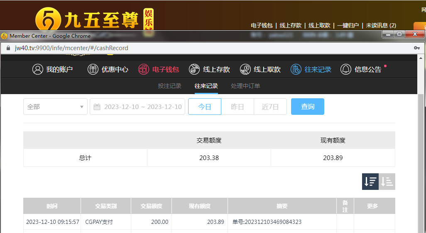Screen dimensions: 426x233
Task: Click the 现有额度 column header in the records table
Action: point(200,206)
